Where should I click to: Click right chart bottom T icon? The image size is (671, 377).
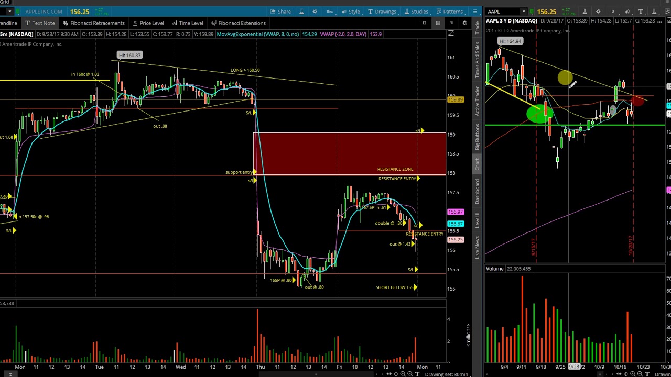click(x=647, y=374)
